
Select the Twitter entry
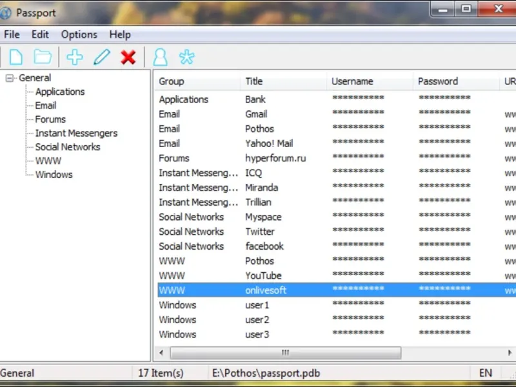[337, 232]
